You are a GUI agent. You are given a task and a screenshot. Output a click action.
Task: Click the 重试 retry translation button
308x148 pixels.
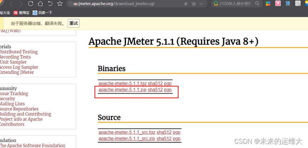(x=74, y=23)
